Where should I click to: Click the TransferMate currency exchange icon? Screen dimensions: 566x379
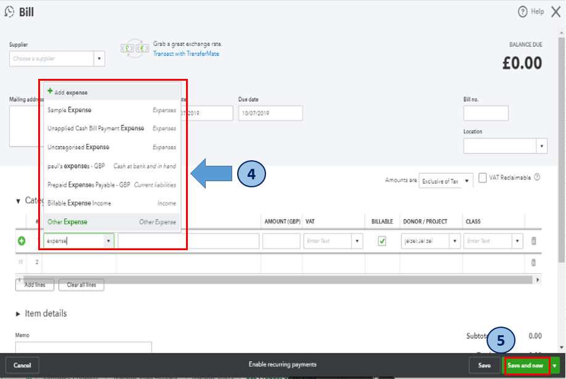pos(135,48)
